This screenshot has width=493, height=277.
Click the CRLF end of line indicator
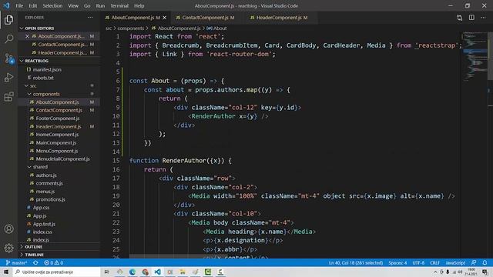[x=434, y=262]
